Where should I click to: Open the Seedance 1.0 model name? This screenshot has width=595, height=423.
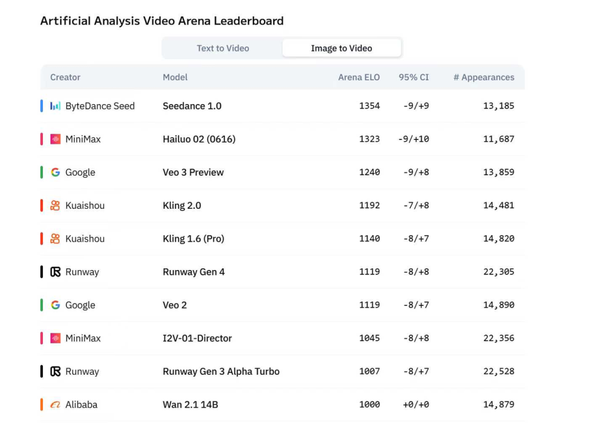192,106
